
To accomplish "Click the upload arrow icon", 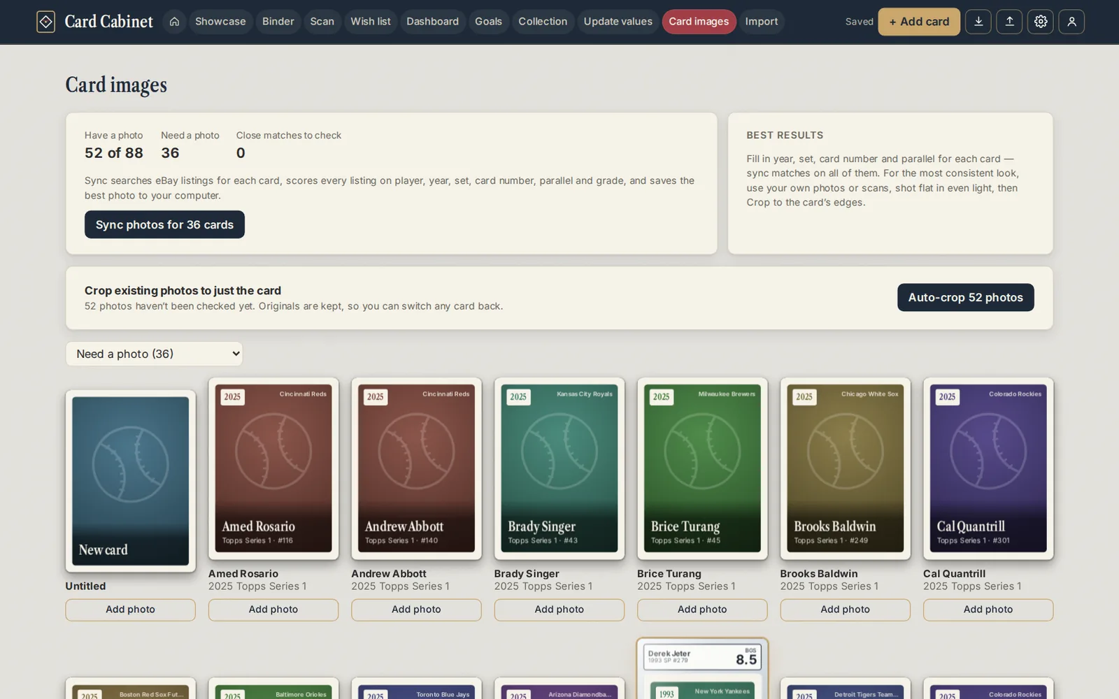I will point(1009,22).
